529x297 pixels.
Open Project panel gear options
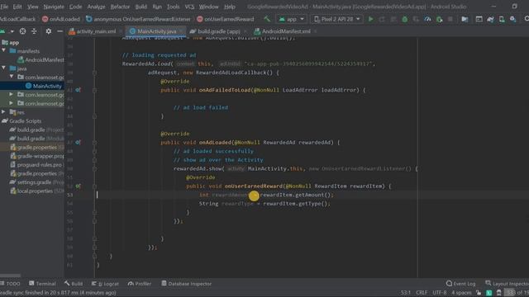(49, 31)
